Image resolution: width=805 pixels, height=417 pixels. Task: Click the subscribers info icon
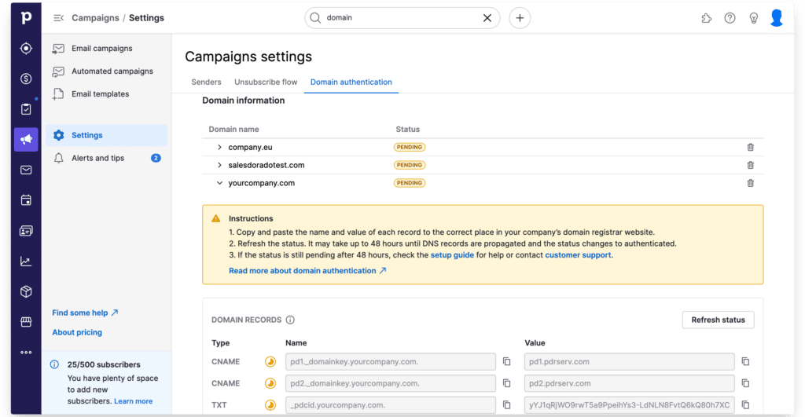pyautogui.click(x=54, y=364)
